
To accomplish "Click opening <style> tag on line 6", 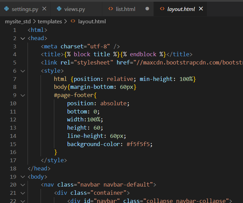I will [x=52, y=71].
